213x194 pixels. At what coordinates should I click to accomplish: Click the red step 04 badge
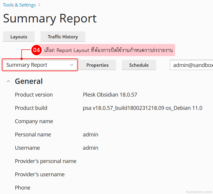click(x=36, y=50)
